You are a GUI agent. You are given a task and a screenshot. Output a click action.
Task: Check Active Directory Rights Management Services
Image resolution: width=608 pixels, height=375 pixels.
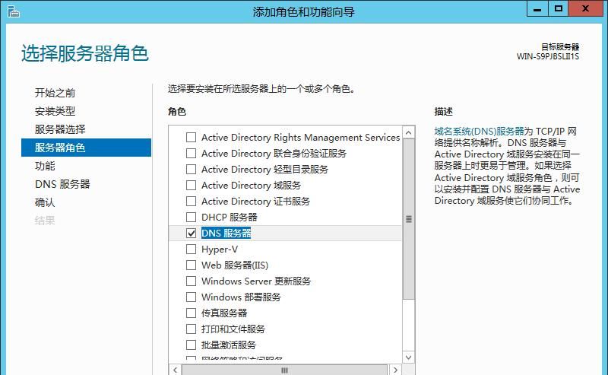192,138
